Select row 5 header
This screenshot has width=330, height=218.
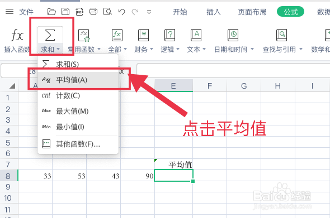8,143
